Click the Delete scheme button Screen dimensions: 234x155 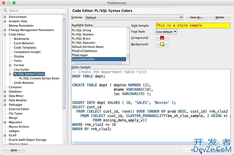220,17
